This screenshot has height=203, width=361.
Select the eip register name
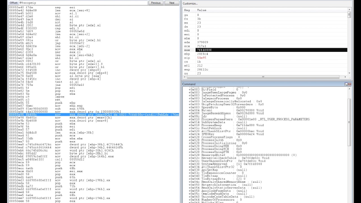[x=187, y=58]
